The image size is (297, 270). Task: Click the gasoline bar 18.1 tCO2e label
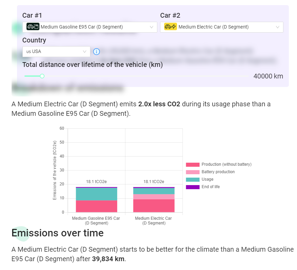pos(97,182)
